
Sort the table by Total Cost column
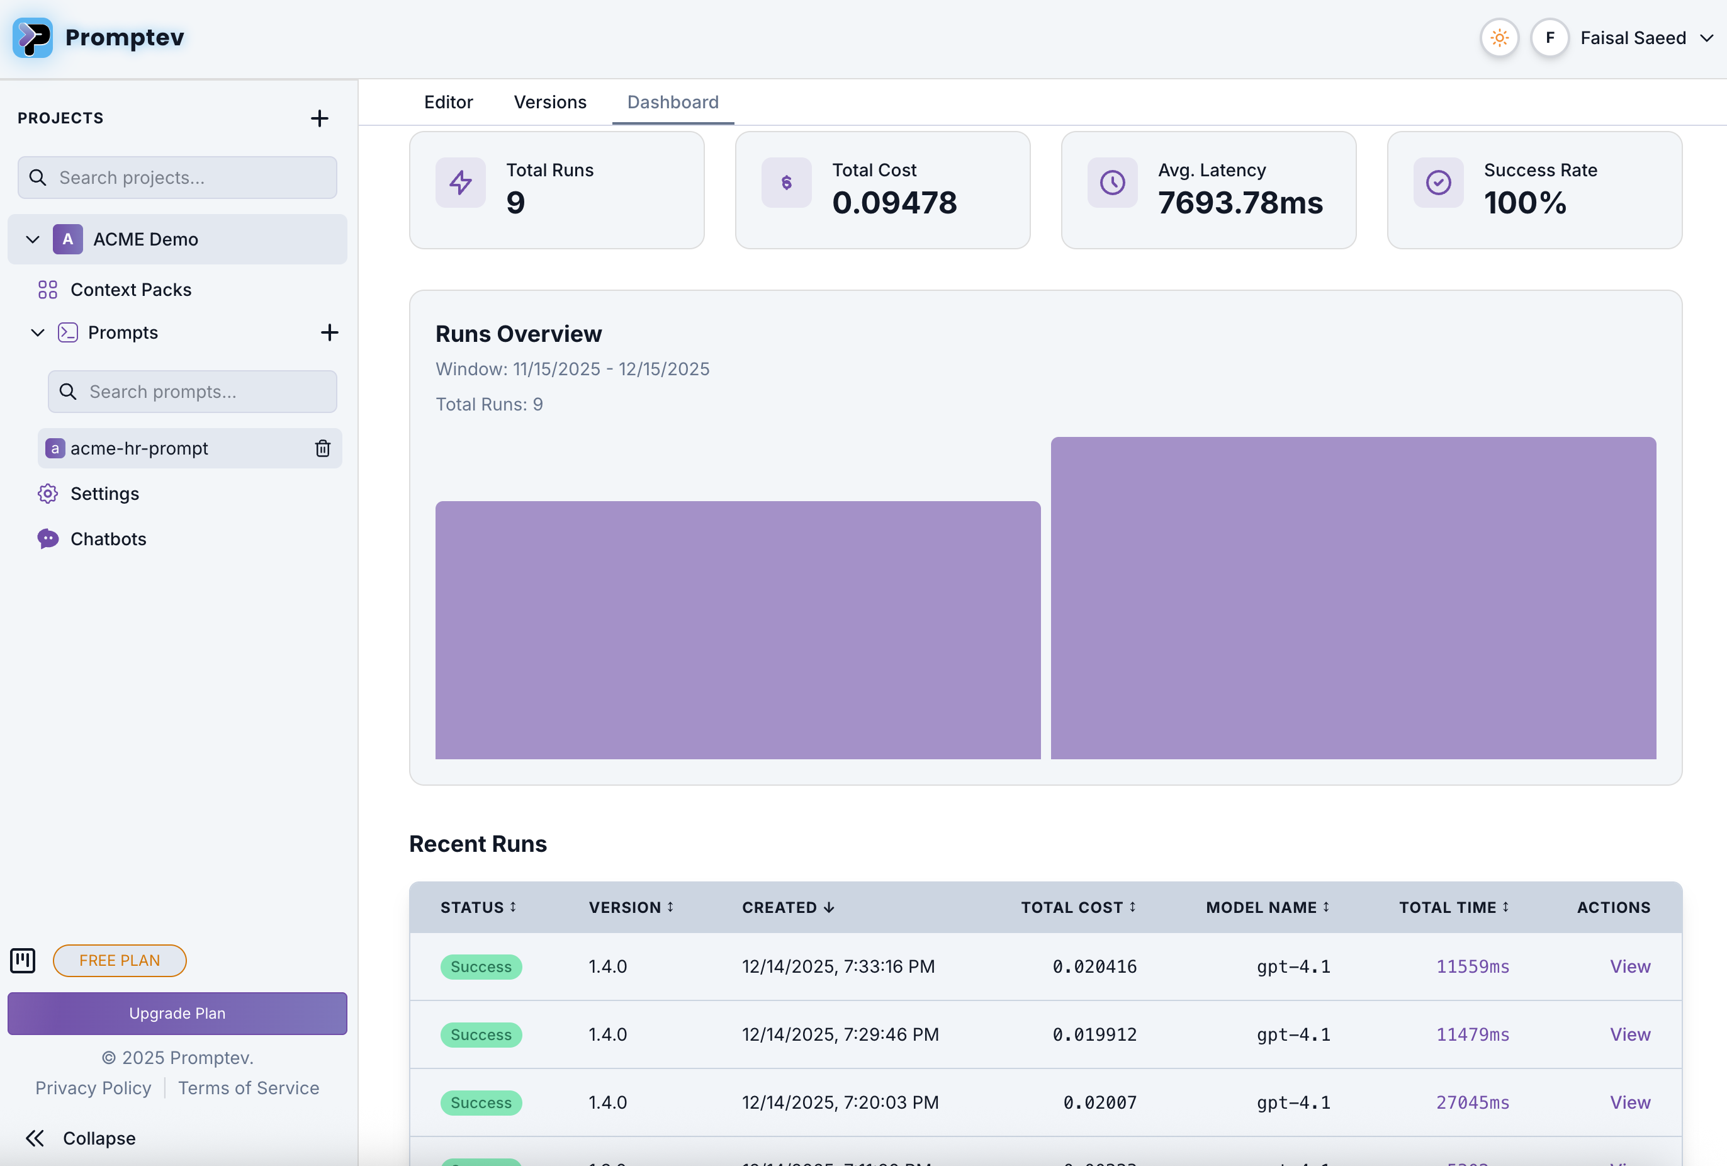click(x=1078, y=907)
